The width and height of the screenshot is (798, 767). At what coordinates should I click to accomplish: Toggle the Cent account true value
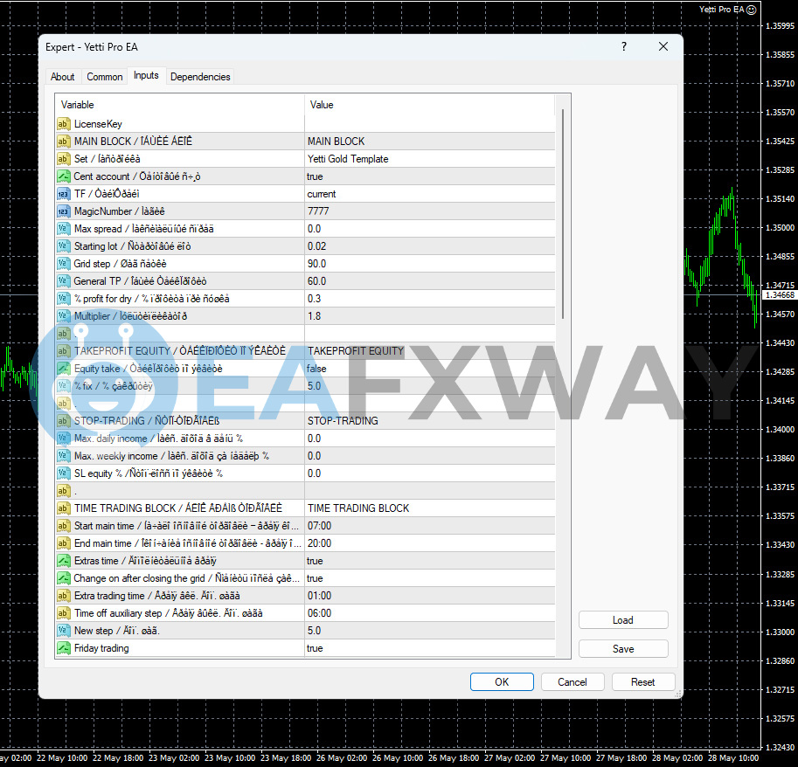pyautogui.click(x=430, y=176)
